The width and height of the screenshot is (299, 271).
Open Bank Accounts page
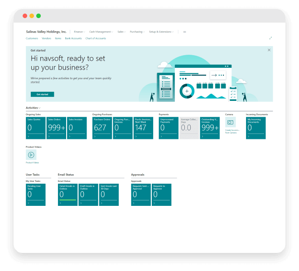tap(73, 38)
